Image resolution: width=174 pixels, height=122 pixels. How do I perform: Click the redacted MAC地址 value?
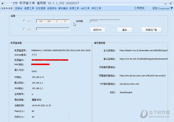click(40, 64)
